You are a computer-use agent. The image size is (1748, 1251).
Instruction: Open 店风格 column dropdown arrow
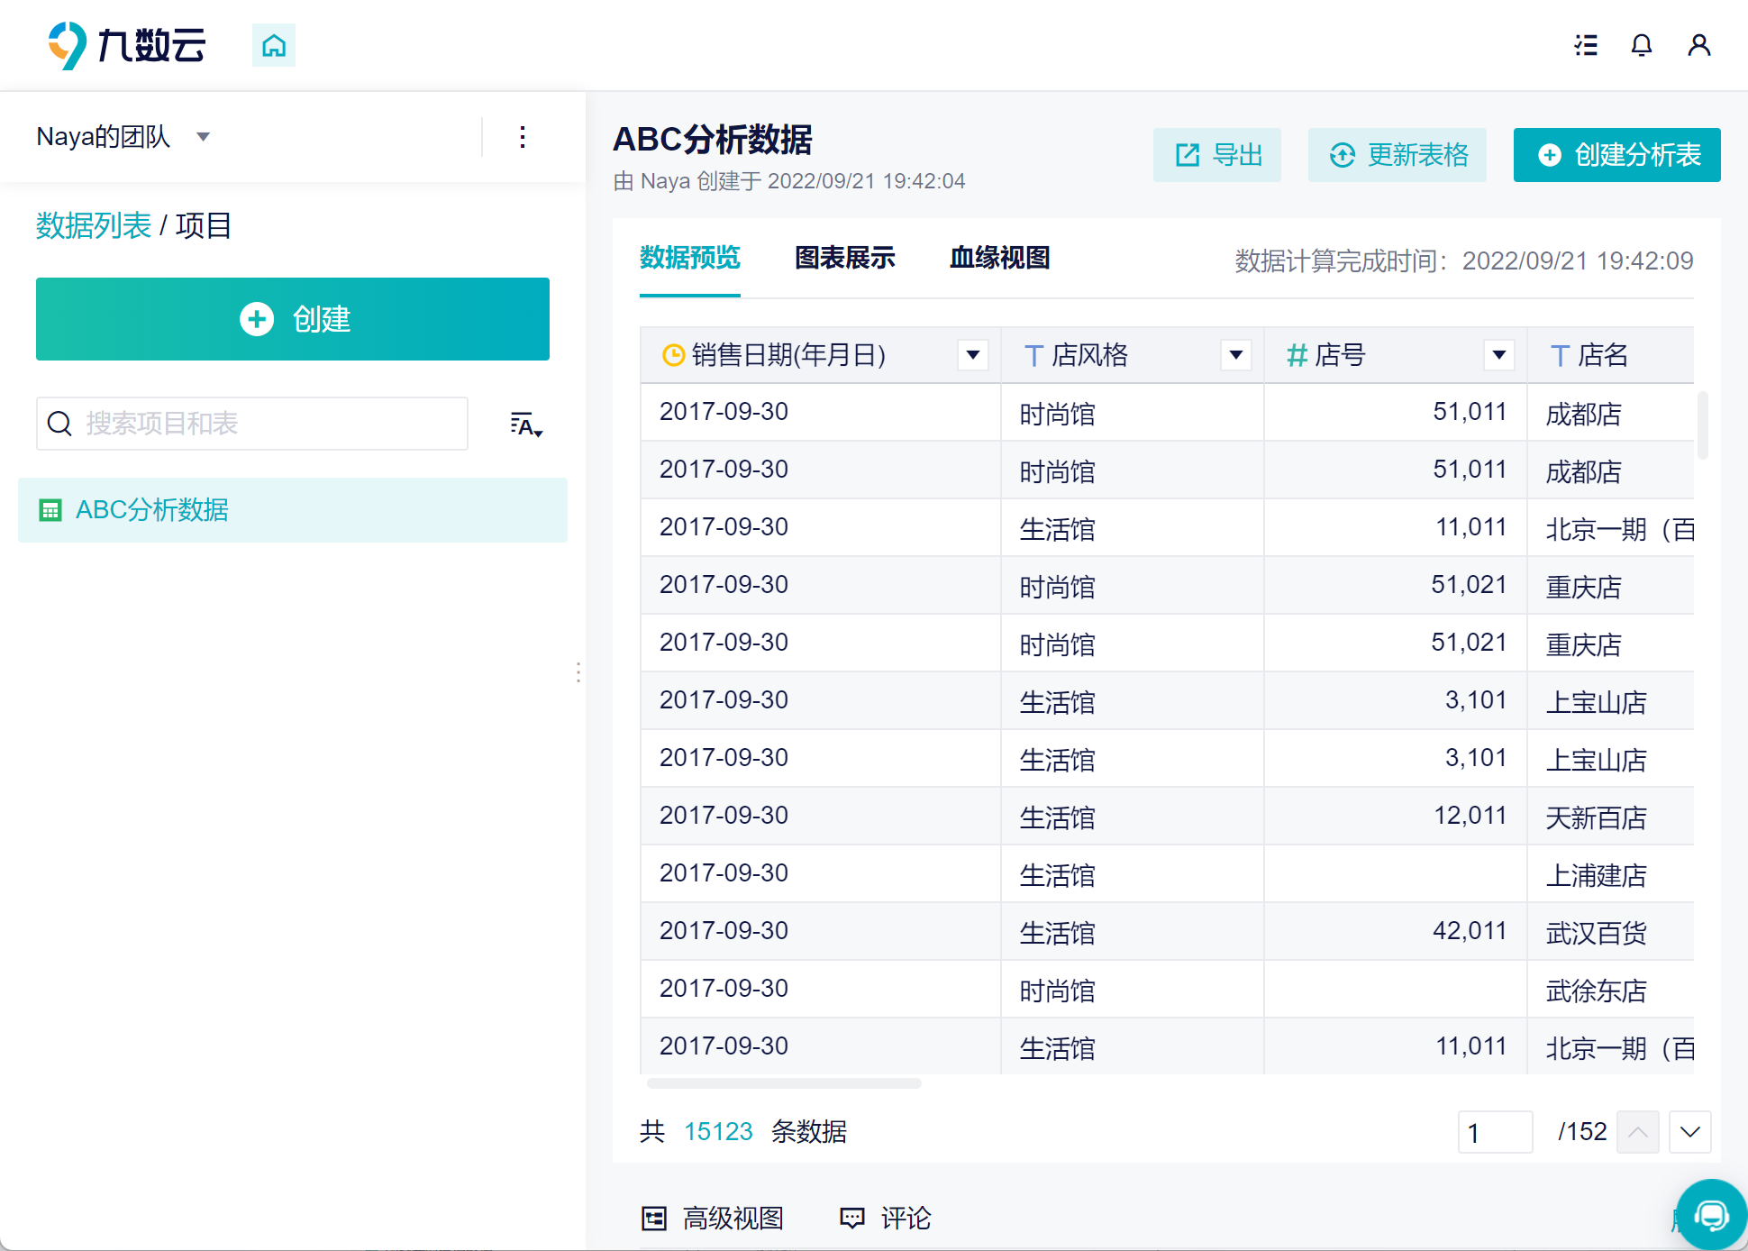point(1236,355)
